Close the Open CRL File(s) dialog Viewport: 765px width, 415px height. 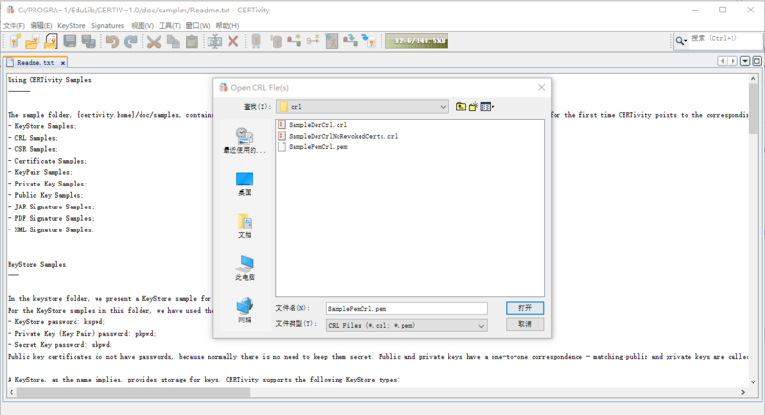pos(541,87)
